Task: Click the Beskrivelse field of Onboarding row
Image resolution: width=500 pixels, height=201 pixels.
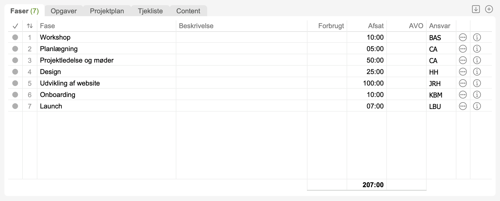Action: pyautogui.click(x=241, y=95)
